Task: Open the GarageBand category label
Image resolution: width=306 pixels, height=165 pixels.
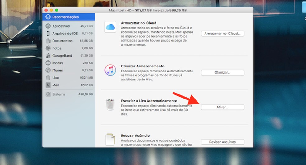Action: [62, 56]
